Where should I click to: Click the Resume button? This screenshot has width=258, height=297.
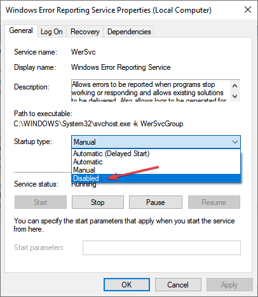(214, 202)
